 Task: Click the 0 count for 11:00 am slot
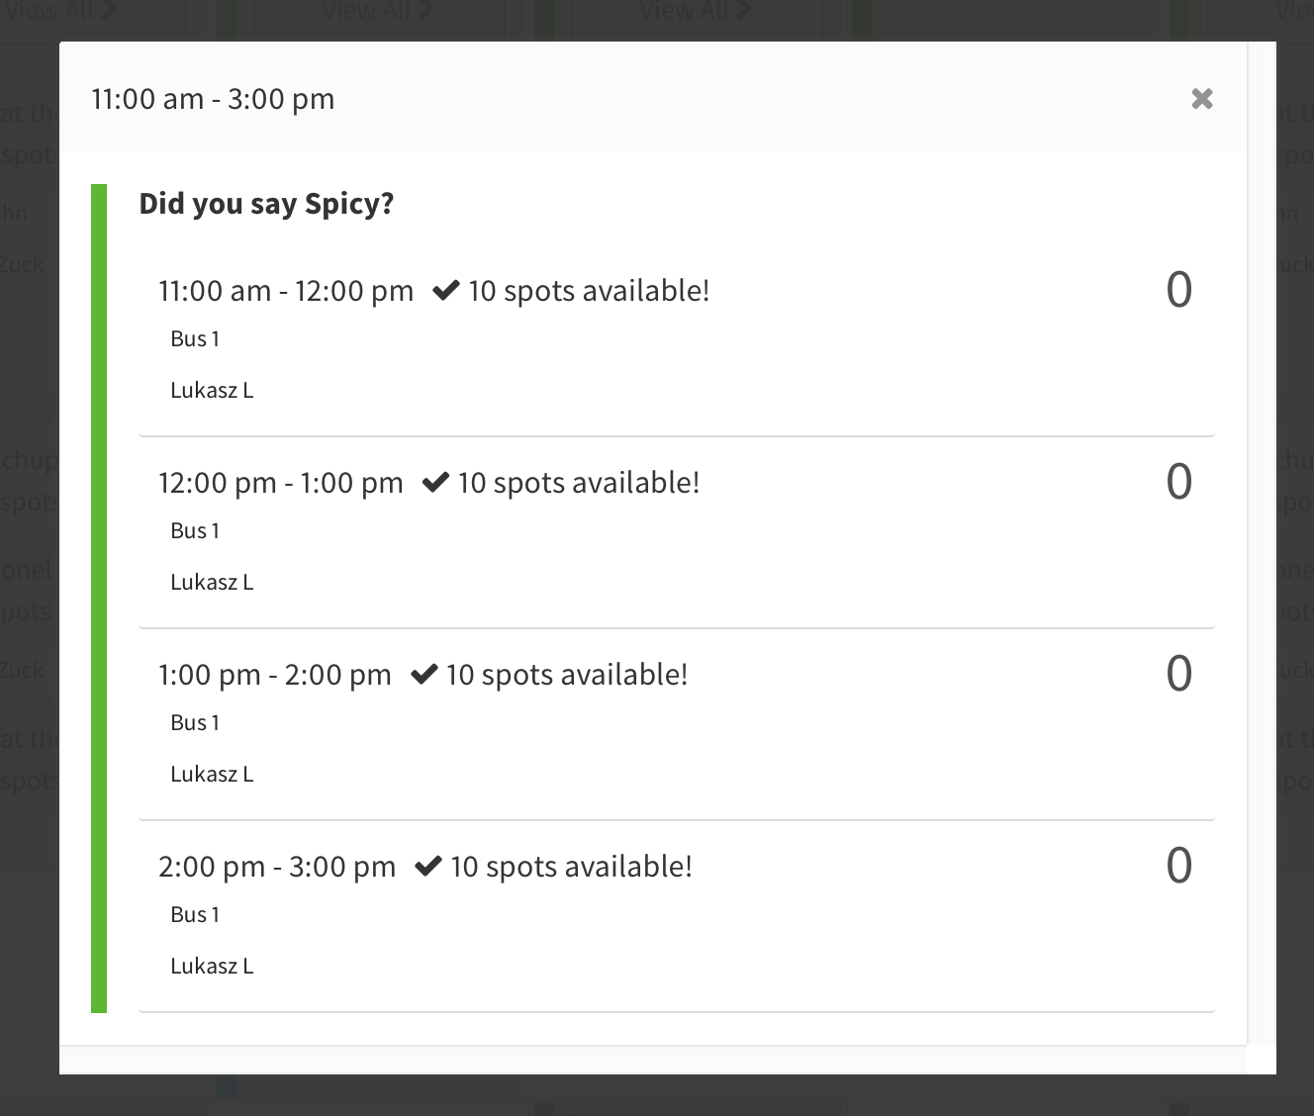[x=1178, y=290]
